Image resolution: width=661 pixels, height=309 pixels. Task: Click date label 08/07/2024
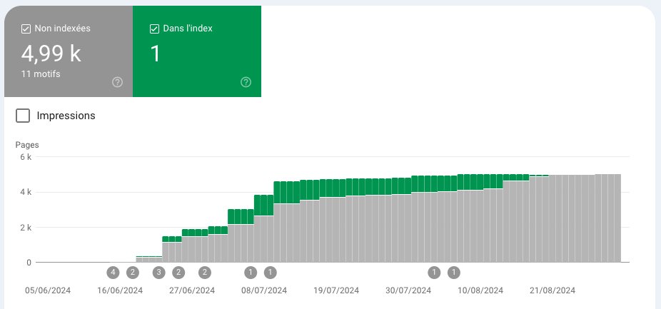[264, 290]
